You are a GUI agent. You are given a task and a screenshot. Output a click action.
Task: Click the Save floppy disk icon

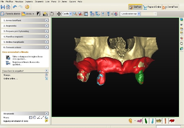pos(3,7)
